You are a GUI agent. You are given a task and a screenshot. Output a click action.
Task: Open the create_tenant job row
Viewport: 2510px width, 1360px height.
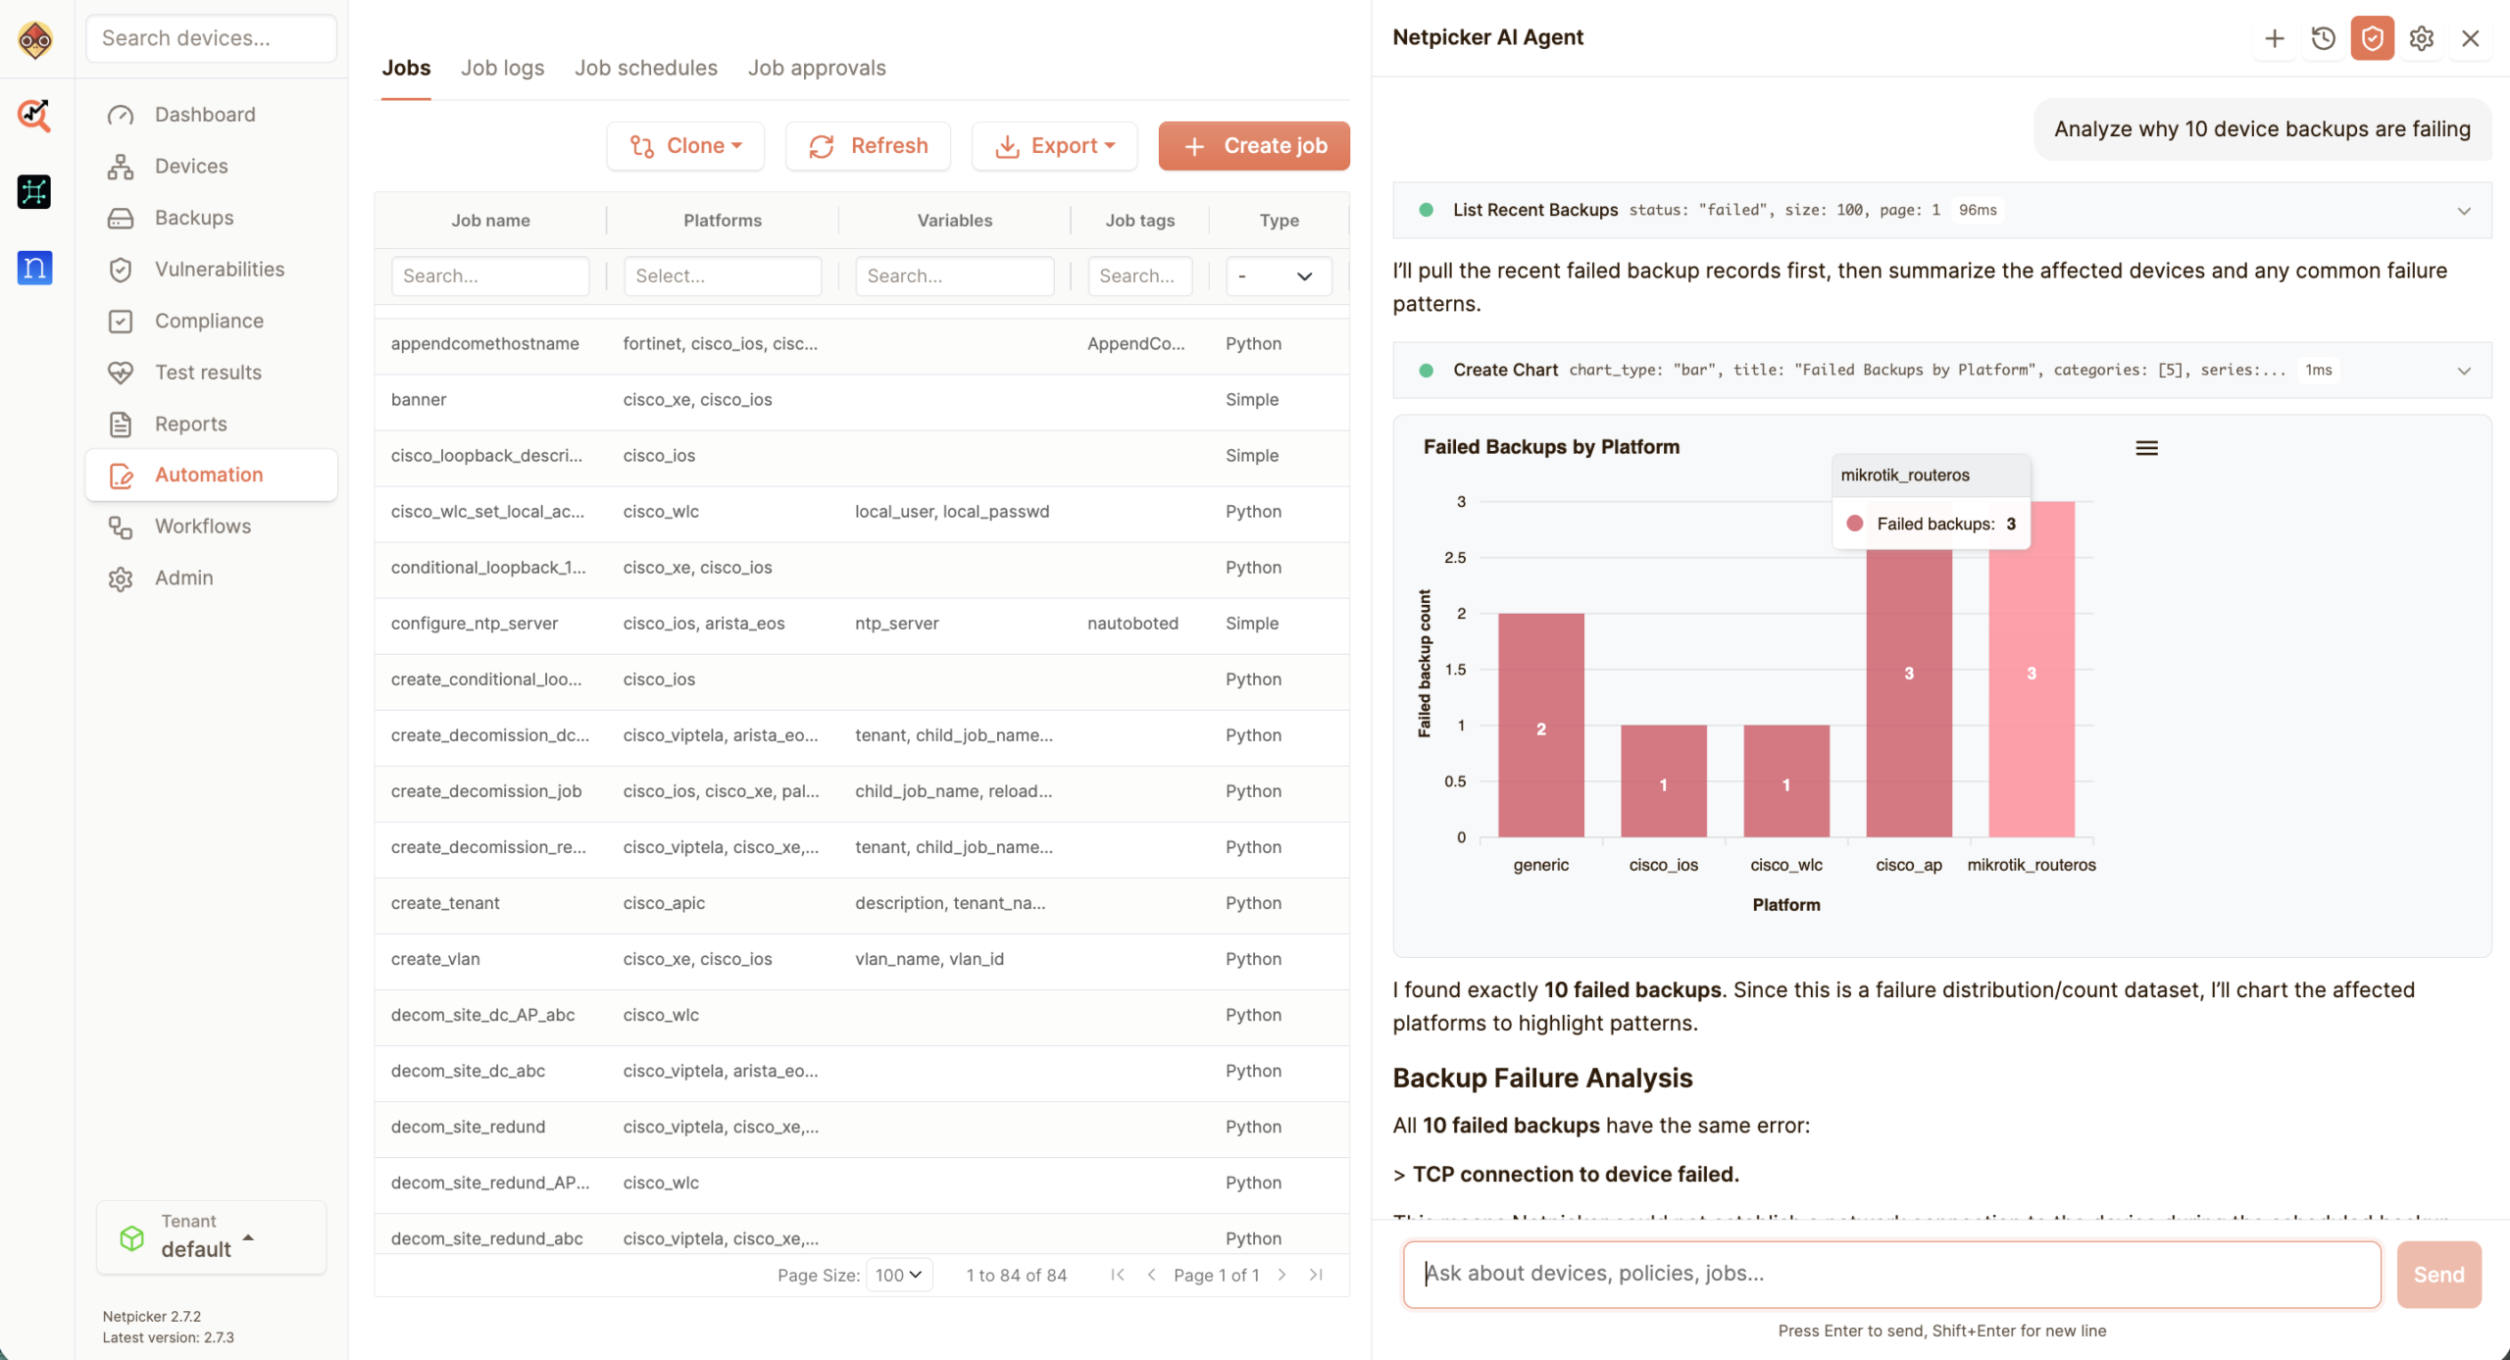pos(862,903)
